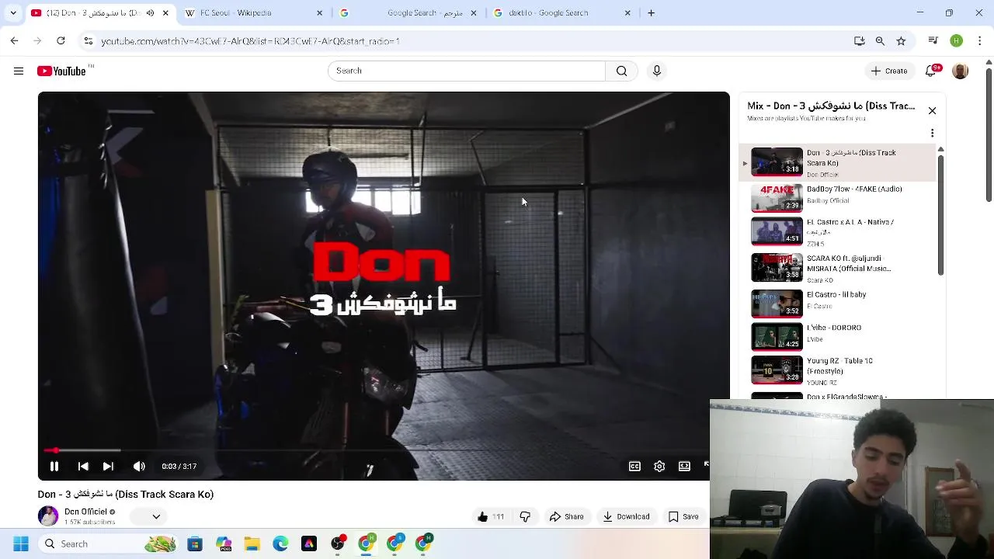Open Don Officiel channel name link
994x559 pixels.
[85, 512]
